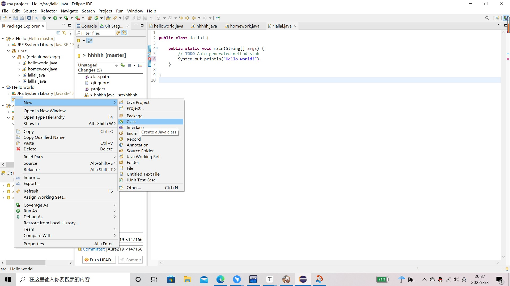Click the New Java Package toolbar icon
Image resolution: width=510 pixels, height=286 pixels.
(x=90, y=18)
